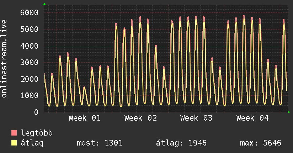Click the 3000 y-axis tick label

coord(29,63)
